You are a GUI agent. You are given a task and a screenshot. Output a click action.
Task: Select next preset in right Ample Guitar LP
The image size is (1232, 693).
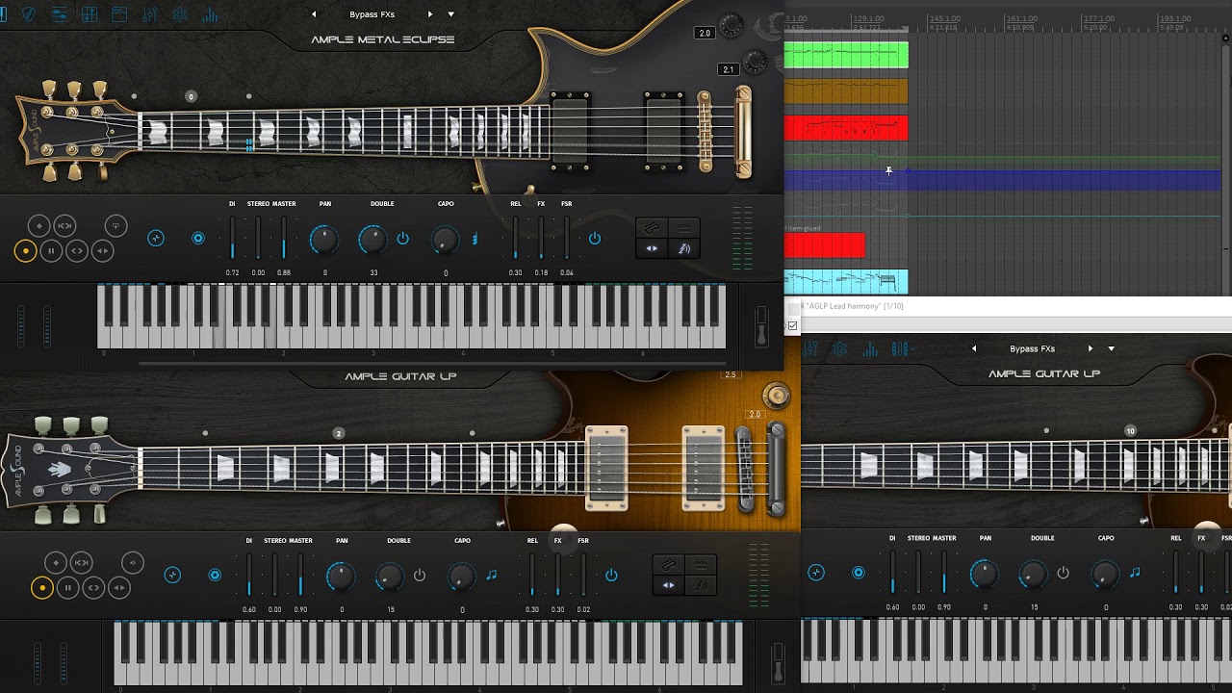1091,348
